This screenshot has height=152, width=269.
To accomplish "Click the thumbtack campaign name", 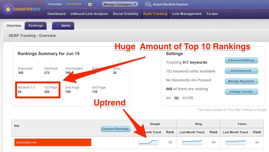I will pyautogui.click(x=74, y=4).
